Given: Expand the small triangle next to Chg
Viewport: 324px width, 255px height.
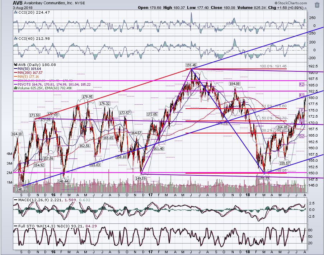Looking at the screenshot, I should point(305,8).
